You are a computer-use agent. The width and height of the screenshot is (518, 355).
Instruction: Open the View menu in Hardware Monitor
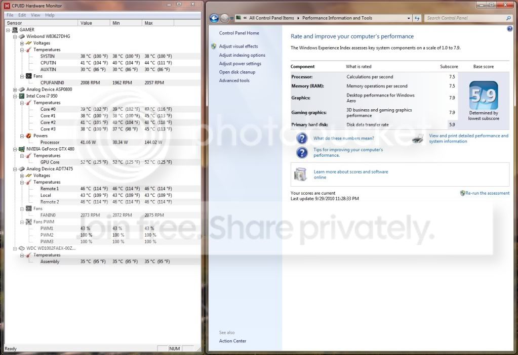[35, 15]
